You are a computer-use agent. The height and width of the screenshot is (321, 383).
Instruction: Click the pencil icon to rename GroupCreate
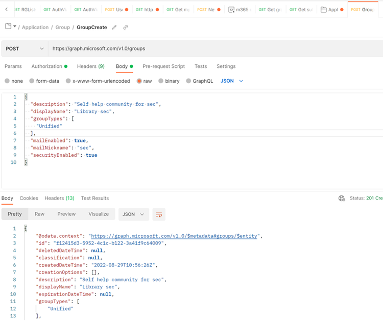114,28
